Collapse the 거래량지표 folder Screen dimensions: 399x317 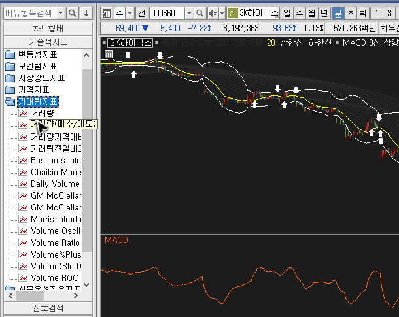(x=38, y=101)
